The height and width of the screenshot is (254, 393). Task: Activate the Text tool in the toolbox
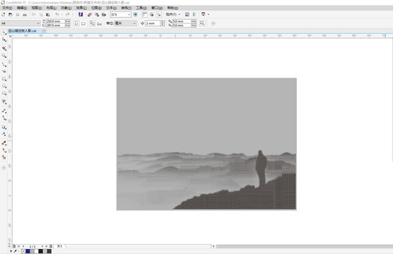pos(4,102)
